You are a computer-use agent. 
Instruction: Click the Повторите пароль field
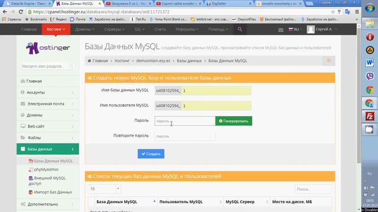coord(185,136)
